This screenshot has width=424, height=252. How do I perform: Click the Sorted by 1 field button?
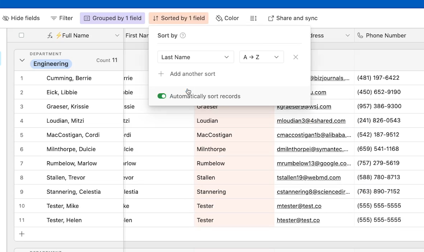point(179,18)
